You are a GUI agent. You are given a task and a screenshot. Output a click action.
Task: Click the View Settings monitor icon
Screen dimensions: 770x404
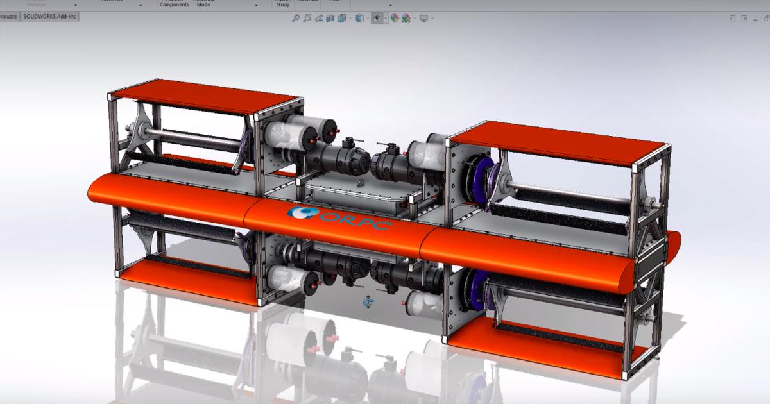coord(424,19)
